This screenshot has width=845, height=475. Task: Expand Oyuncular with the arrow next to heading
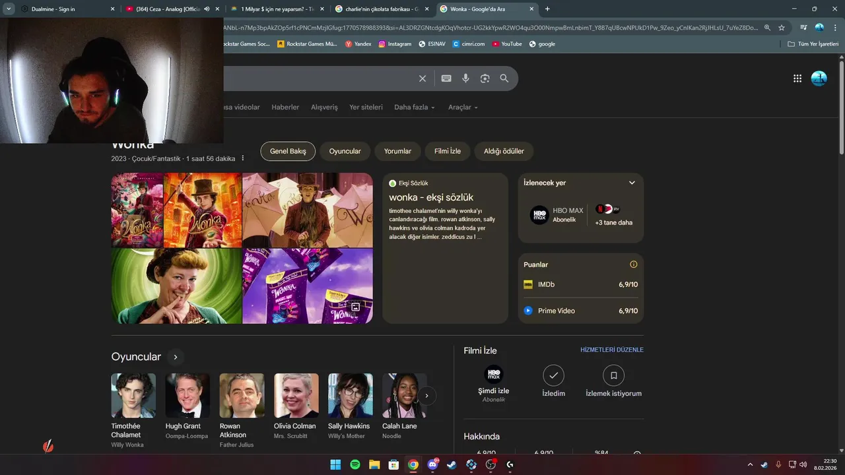point(175,357)
